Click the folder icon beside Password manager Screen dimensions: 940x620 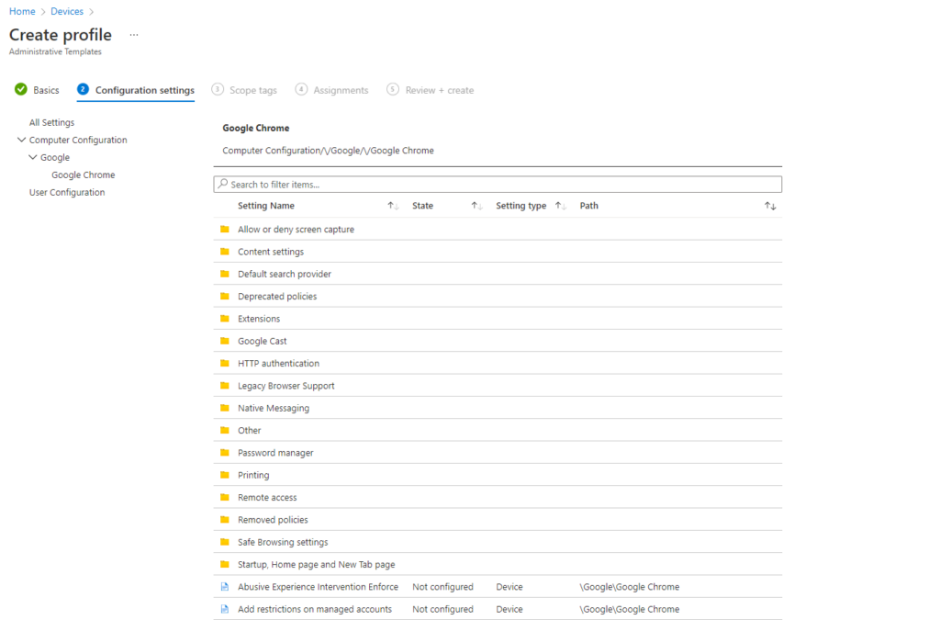[225, 452]
